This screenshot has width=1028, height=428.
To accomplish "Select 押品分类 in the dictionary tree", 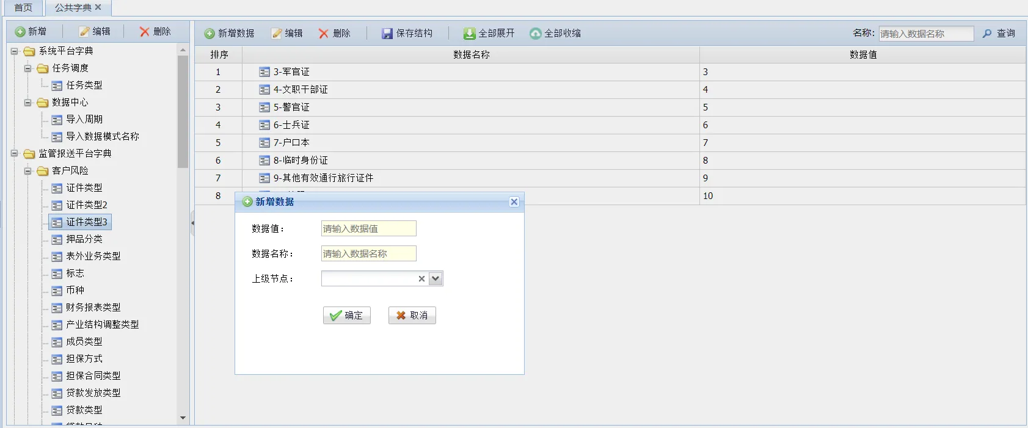I will (84, 239).
